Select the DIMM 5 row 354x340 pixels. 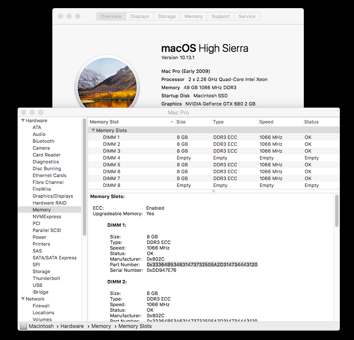point(214,165)
